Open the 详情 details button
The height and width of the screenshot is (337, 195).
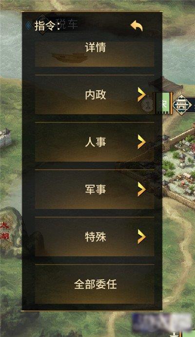(x=95, y=54)
